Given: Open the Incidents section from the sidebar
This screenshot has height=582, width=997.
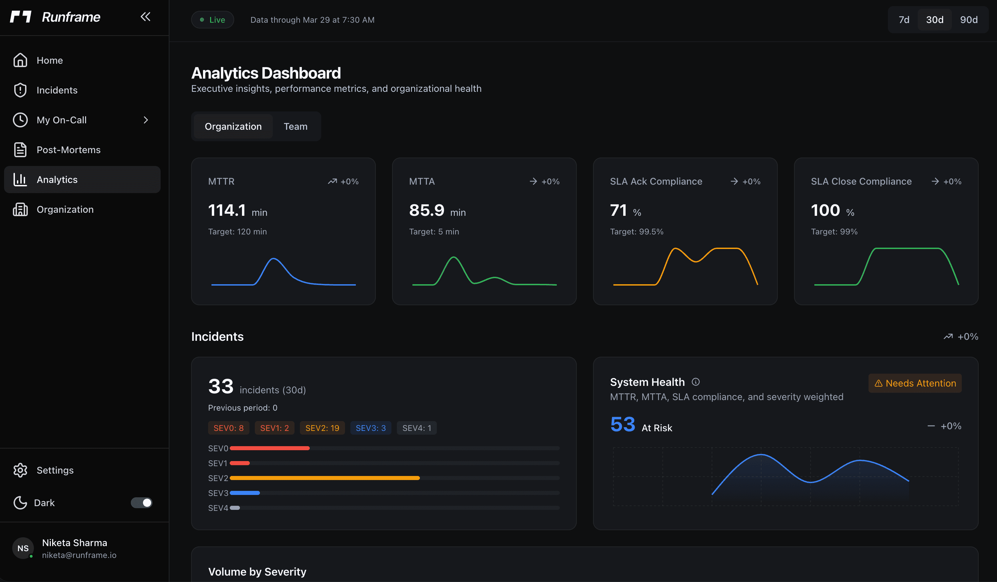Looking at the screenshot, I should [x=57, y=90].
